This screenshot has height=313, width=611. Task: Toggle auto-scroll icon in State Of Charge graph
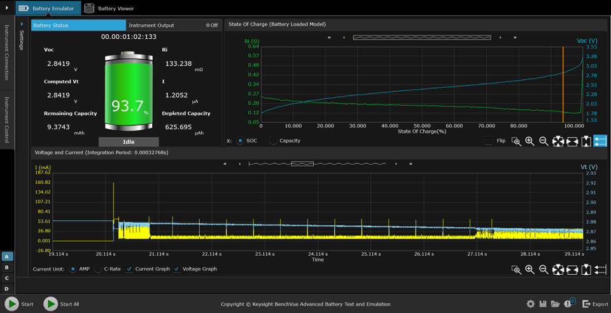[x=600, y=141]
